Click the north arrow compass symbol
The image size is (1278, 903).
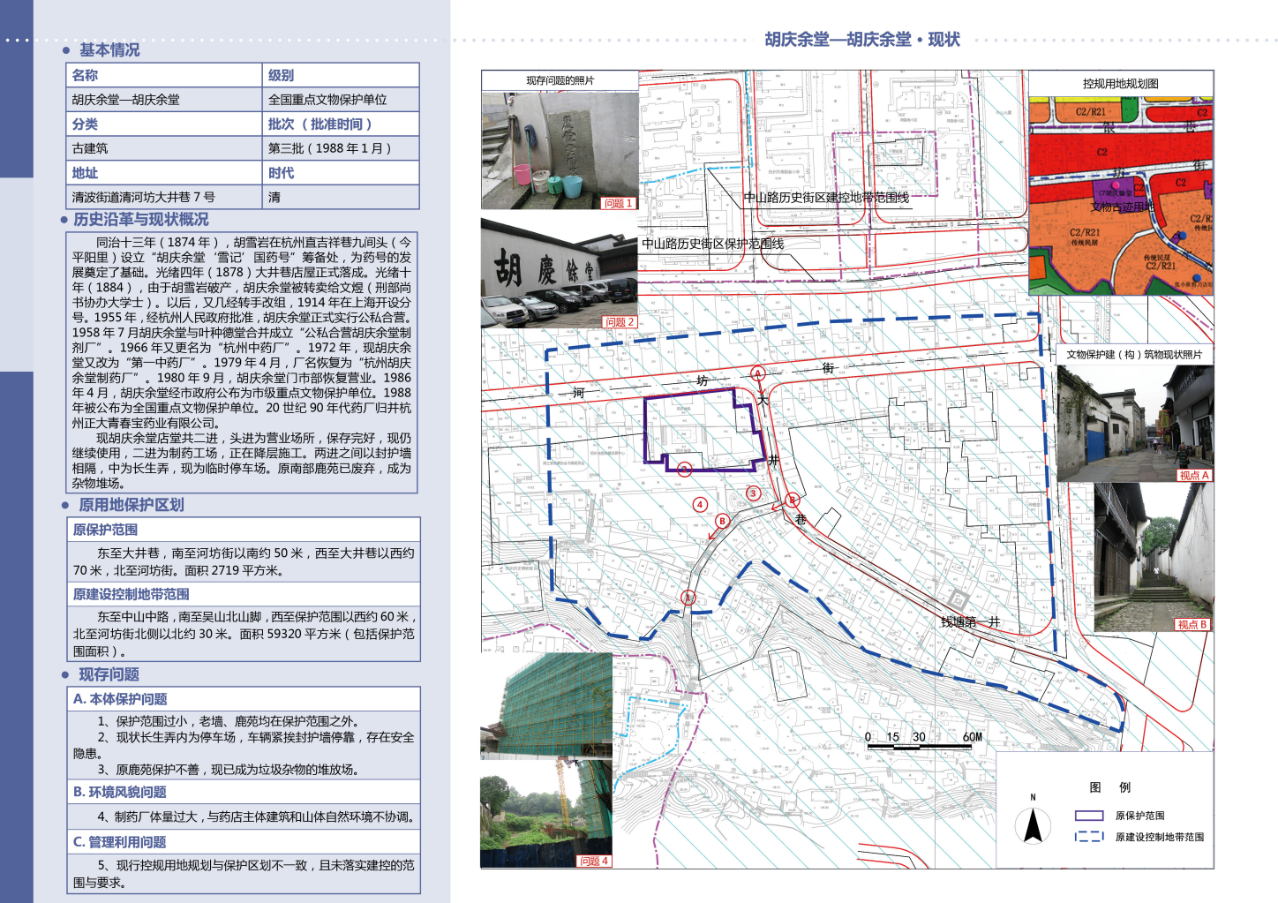click(x=1033, y=824)
